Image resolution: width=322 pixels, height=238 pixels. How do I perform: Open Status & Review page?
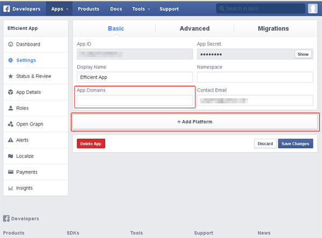point(36,76)
